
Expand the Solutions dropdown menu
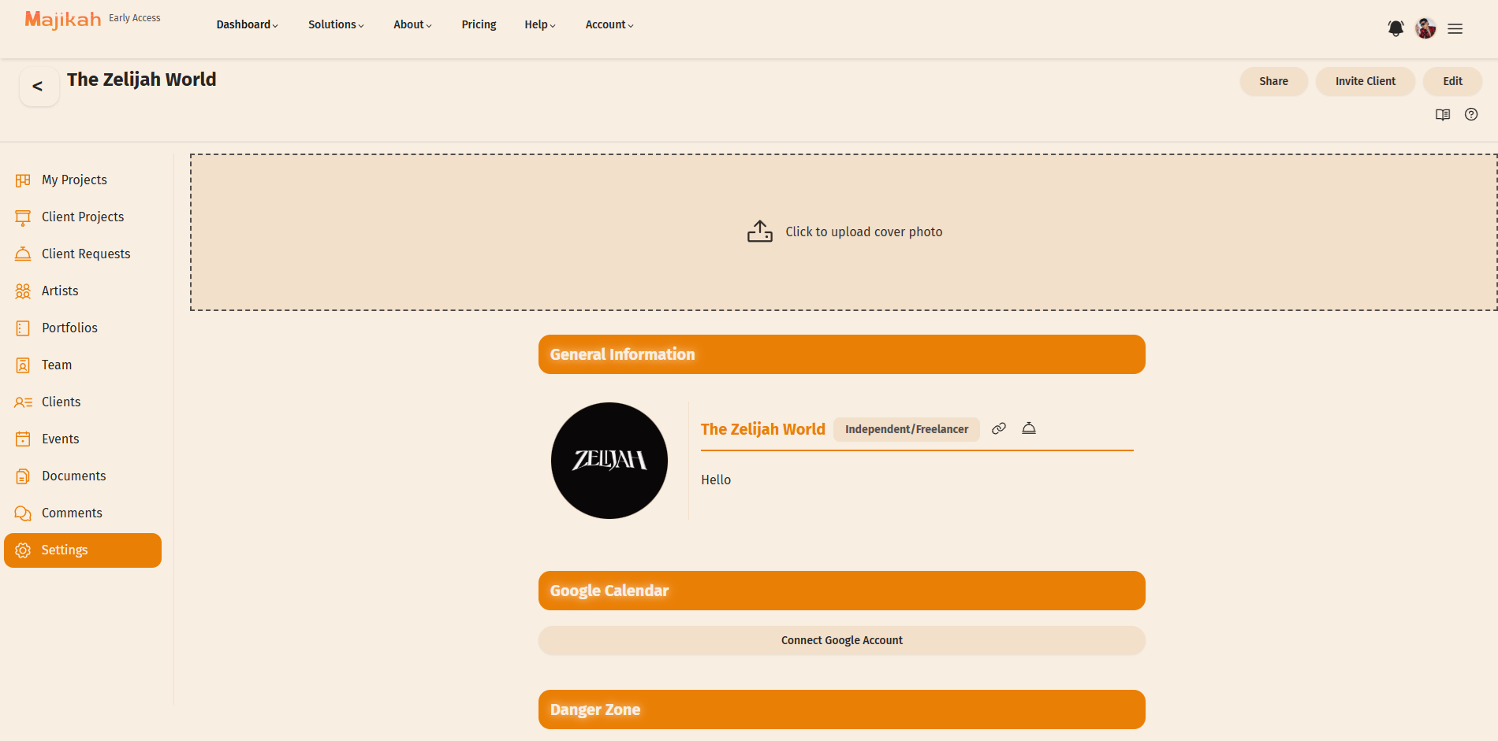(x=336, y=24)
